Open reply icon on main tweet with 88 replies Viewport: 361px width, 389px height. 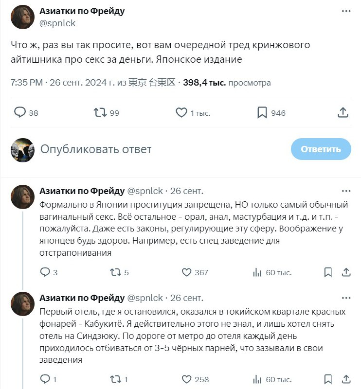20,113
